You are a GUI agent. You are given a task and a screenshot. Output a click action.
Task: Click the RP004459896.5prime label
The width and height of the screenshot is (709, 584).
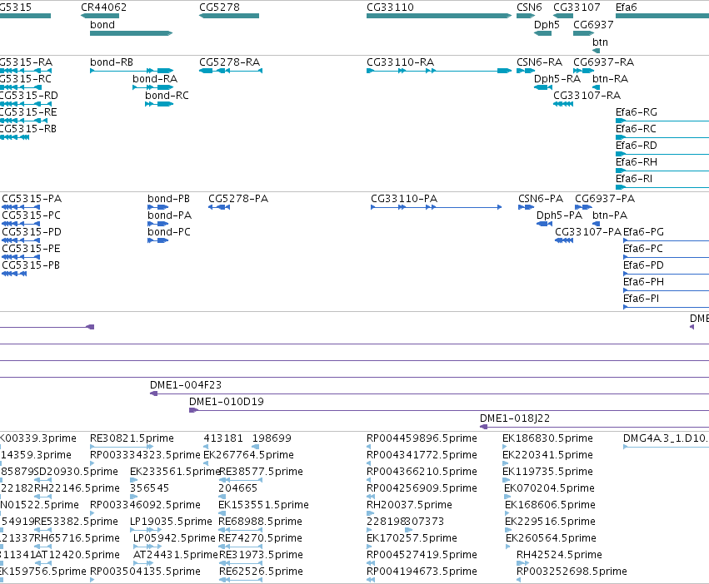(422, 438)
